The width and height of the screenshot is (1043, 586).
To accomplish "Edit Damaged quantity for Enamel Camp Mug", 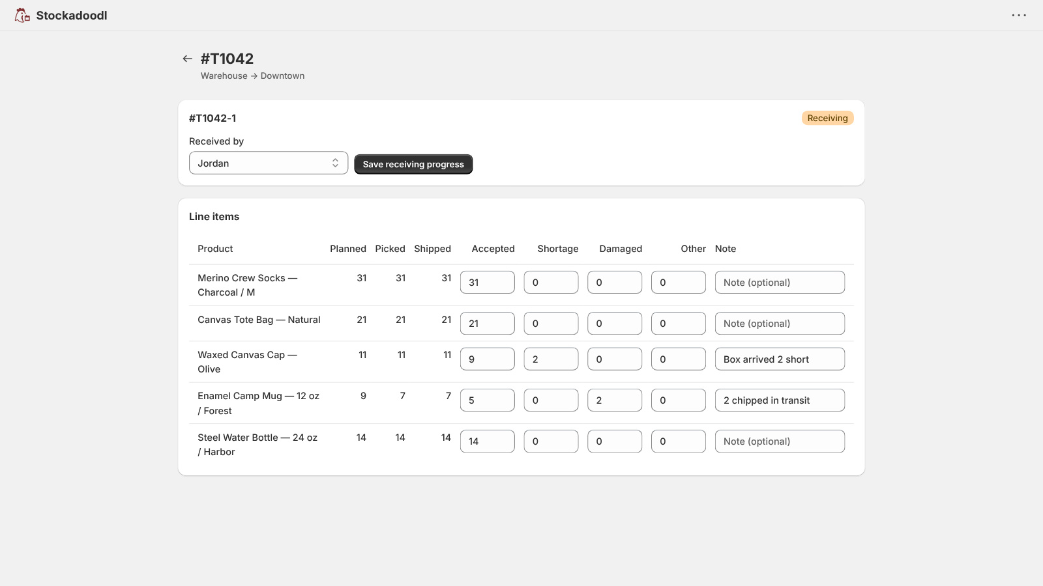I will click(x=615, y=400).
